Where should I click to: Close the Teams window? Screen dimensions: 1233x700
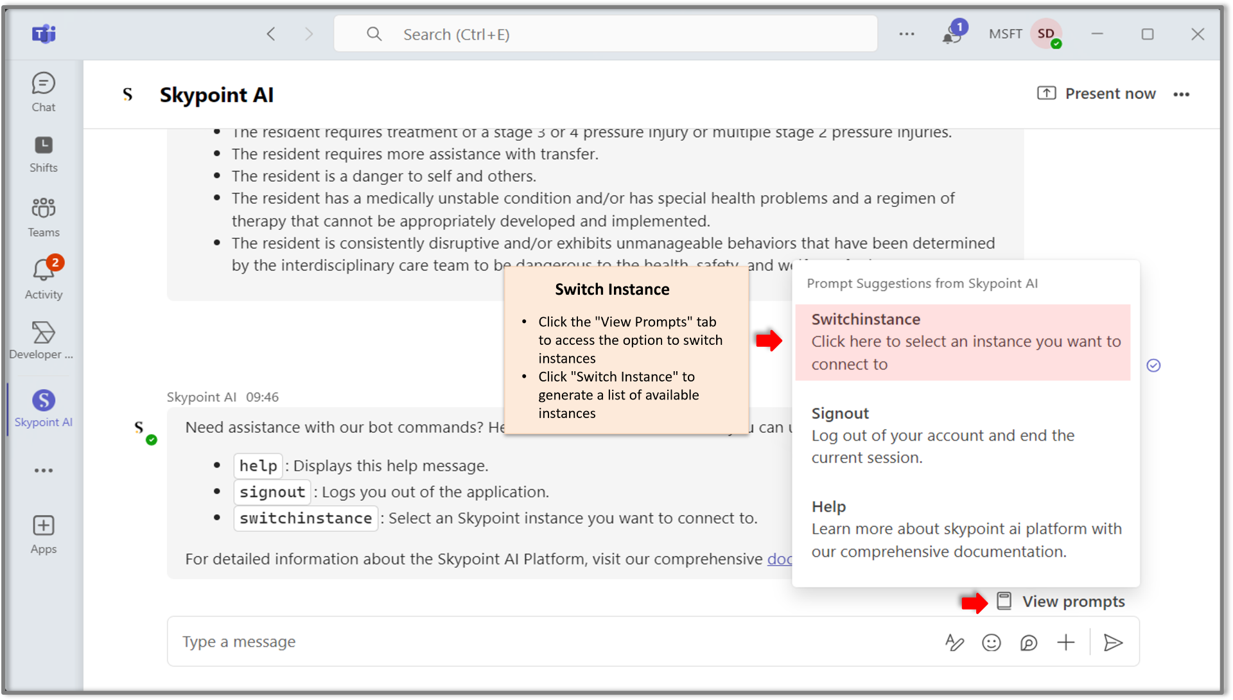[1198, 34]
